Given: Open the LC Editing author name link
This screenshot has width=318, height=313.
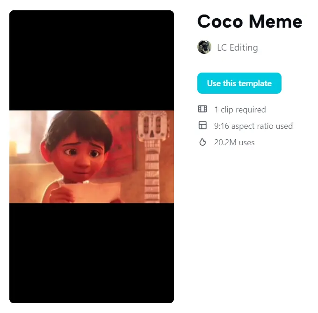Looking at the screenshot, I should click(x=238, y=48).
